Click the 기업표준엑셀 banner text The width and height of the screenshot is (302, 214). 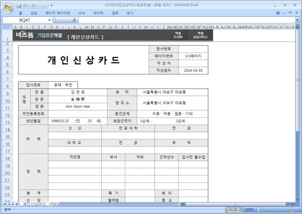click(50, 35)
